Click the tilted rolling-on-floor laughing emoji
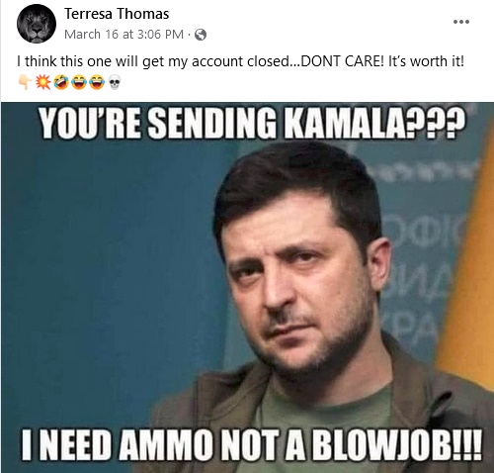The height and width of the screenshot is (473, 494). (x=60, y=82)
